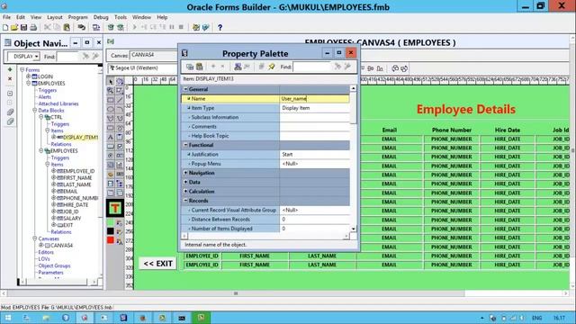Select the Item Type property row

click(265, 108)
